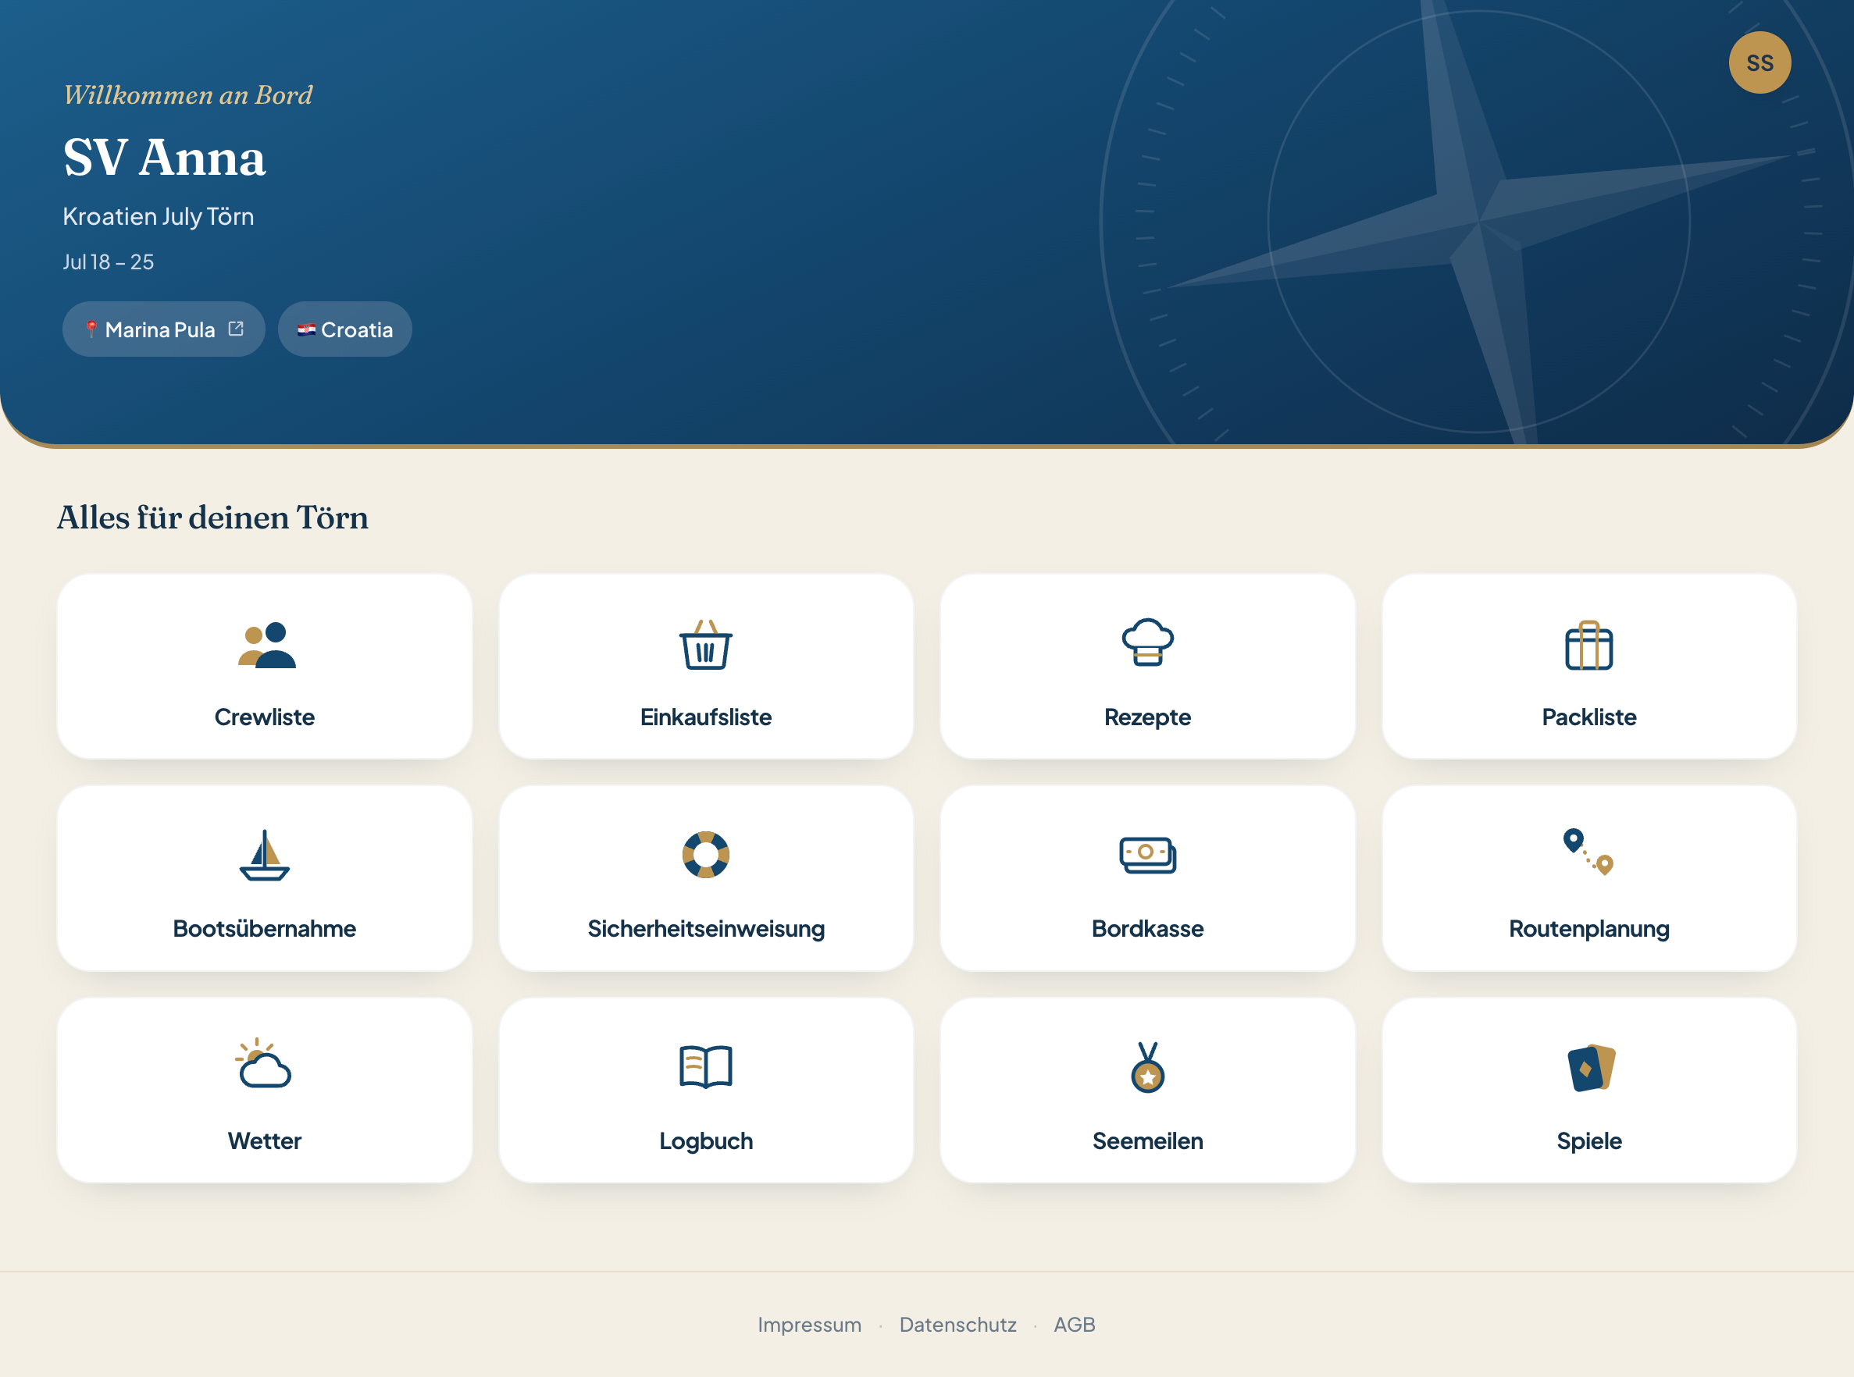1854x1377 pixels.
Task: Open the Seemeilen card label
Action: click(x=1147, y=1141)
